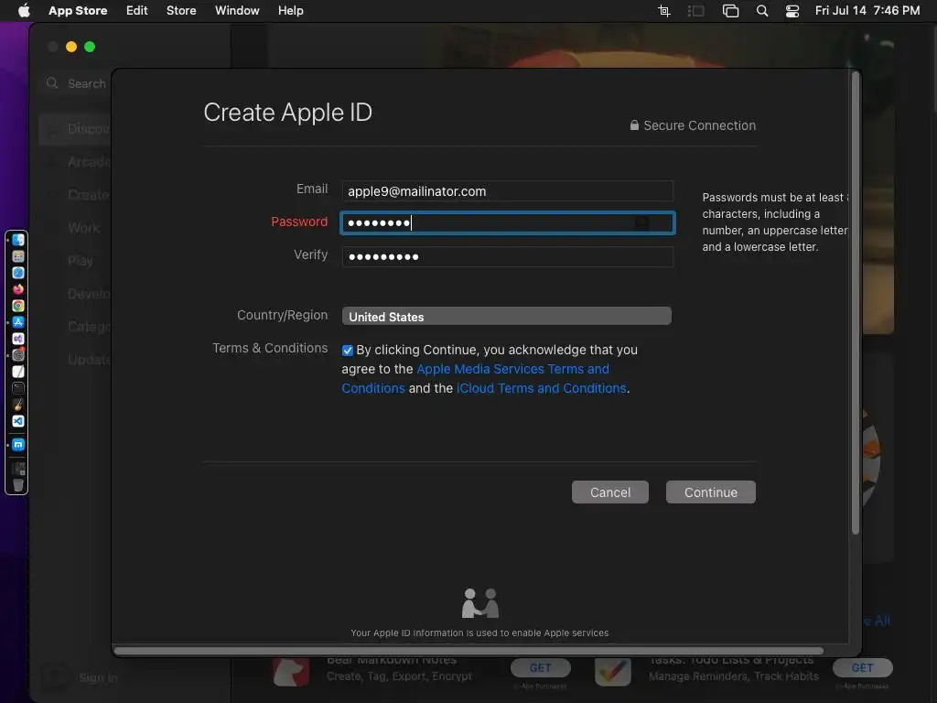The height and width of the screenshot is (703, 937).
Task: Click the search magnifier in App Store sidebar
Action: [x=52, y=83]
